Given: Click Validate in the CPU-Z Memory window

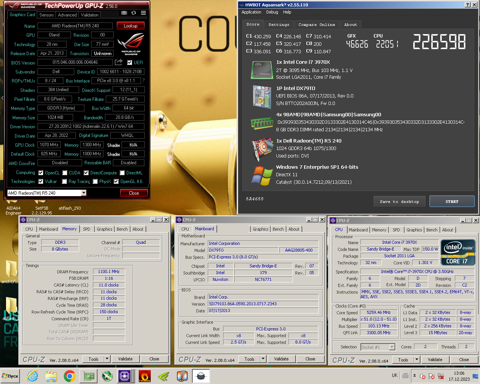Looking at the screenshot, I should coord(125,359).
